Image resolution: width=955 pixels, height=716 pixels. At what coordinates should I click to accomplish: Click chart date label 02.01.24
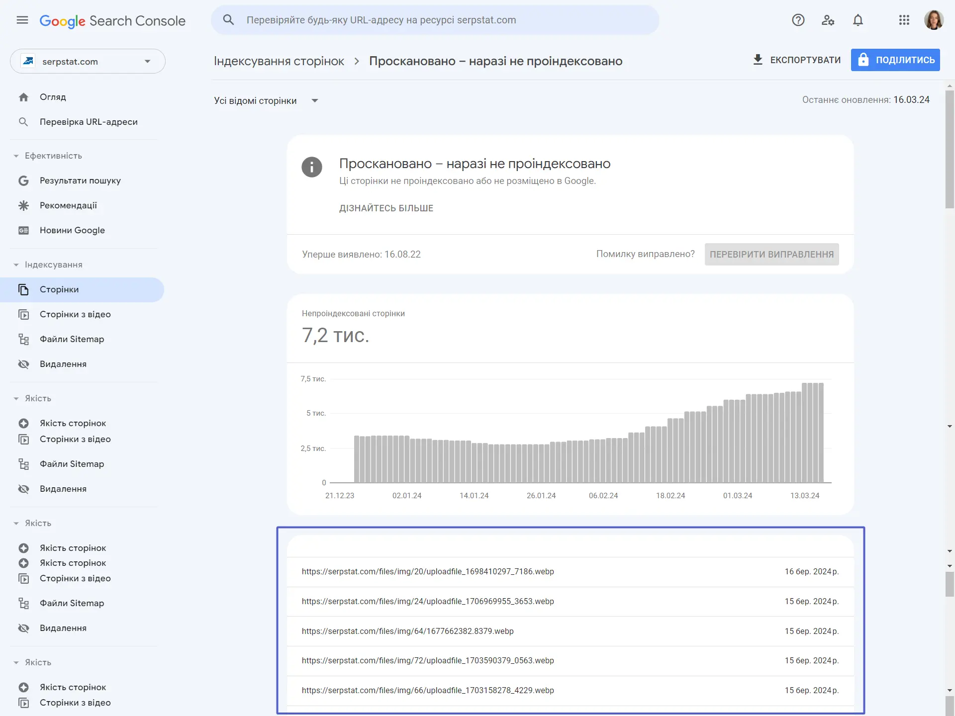pos(407,496)
